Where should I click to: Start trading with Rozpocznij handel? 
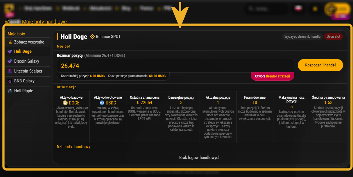coord(320,65)
